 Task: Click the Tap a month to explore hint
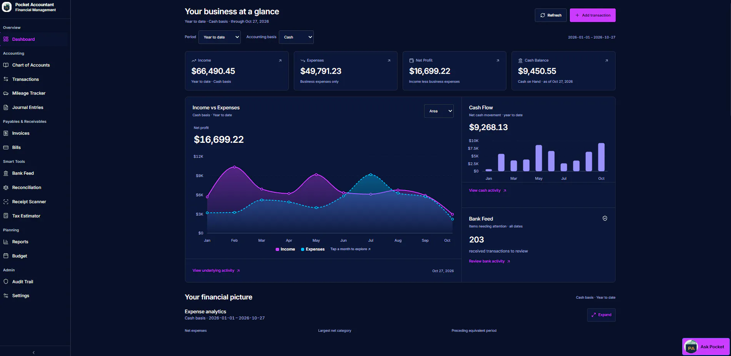350,249
